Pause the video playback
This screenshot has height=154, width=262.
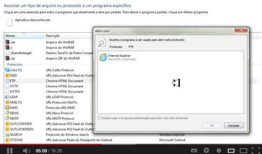coord(10,151)
